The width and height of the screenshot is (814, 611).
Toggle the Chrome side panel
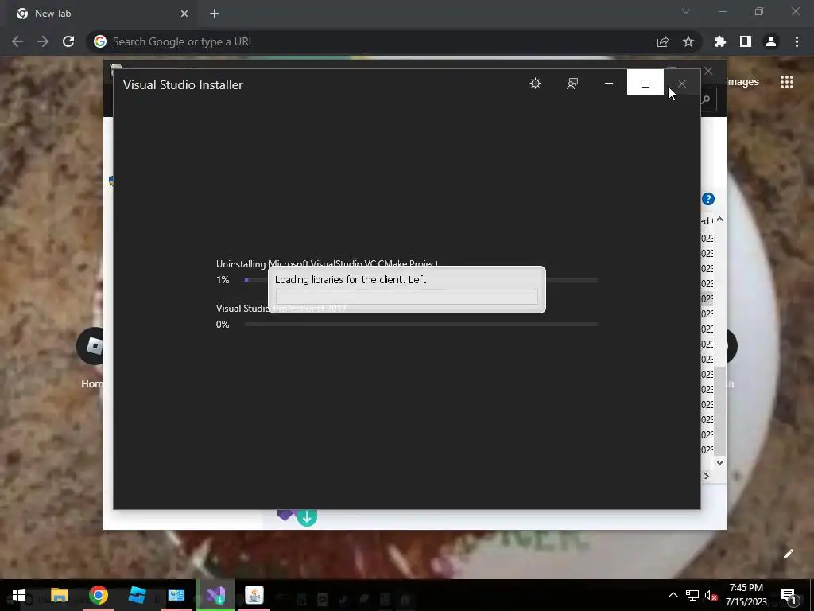746,41
